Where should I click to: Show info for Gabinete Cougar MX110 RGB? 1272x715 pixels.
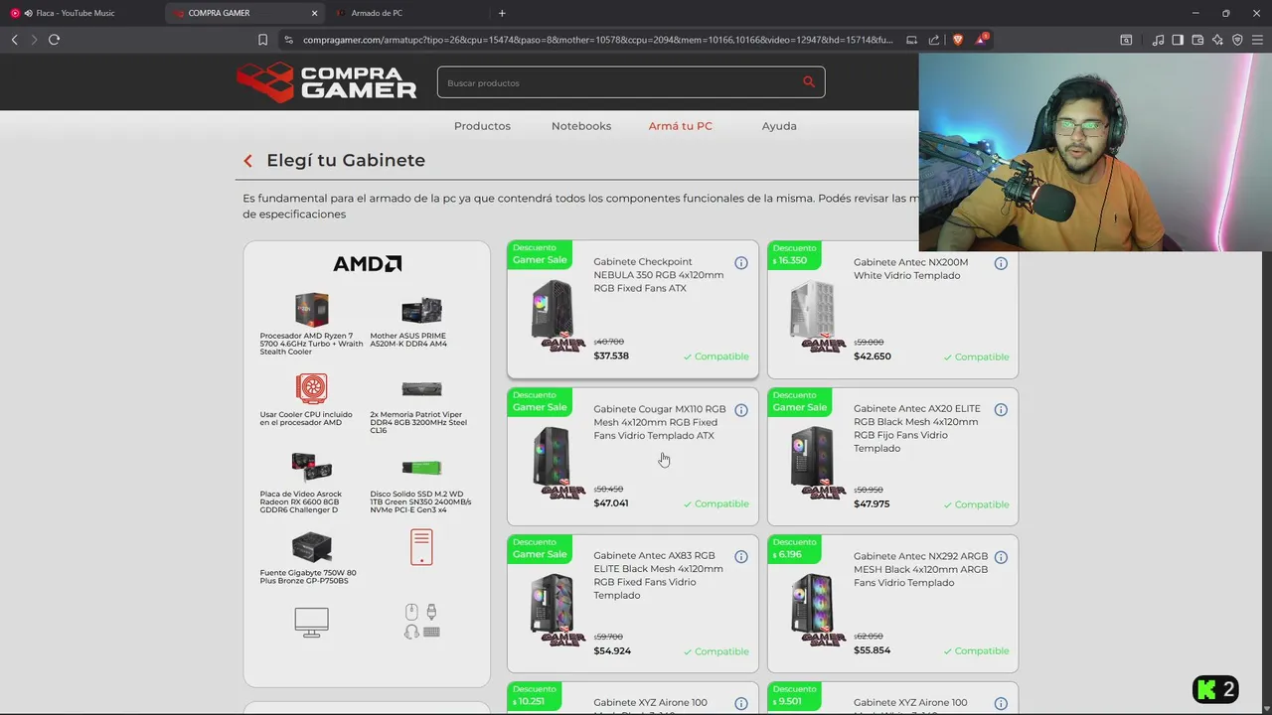(x=741, y=410)
